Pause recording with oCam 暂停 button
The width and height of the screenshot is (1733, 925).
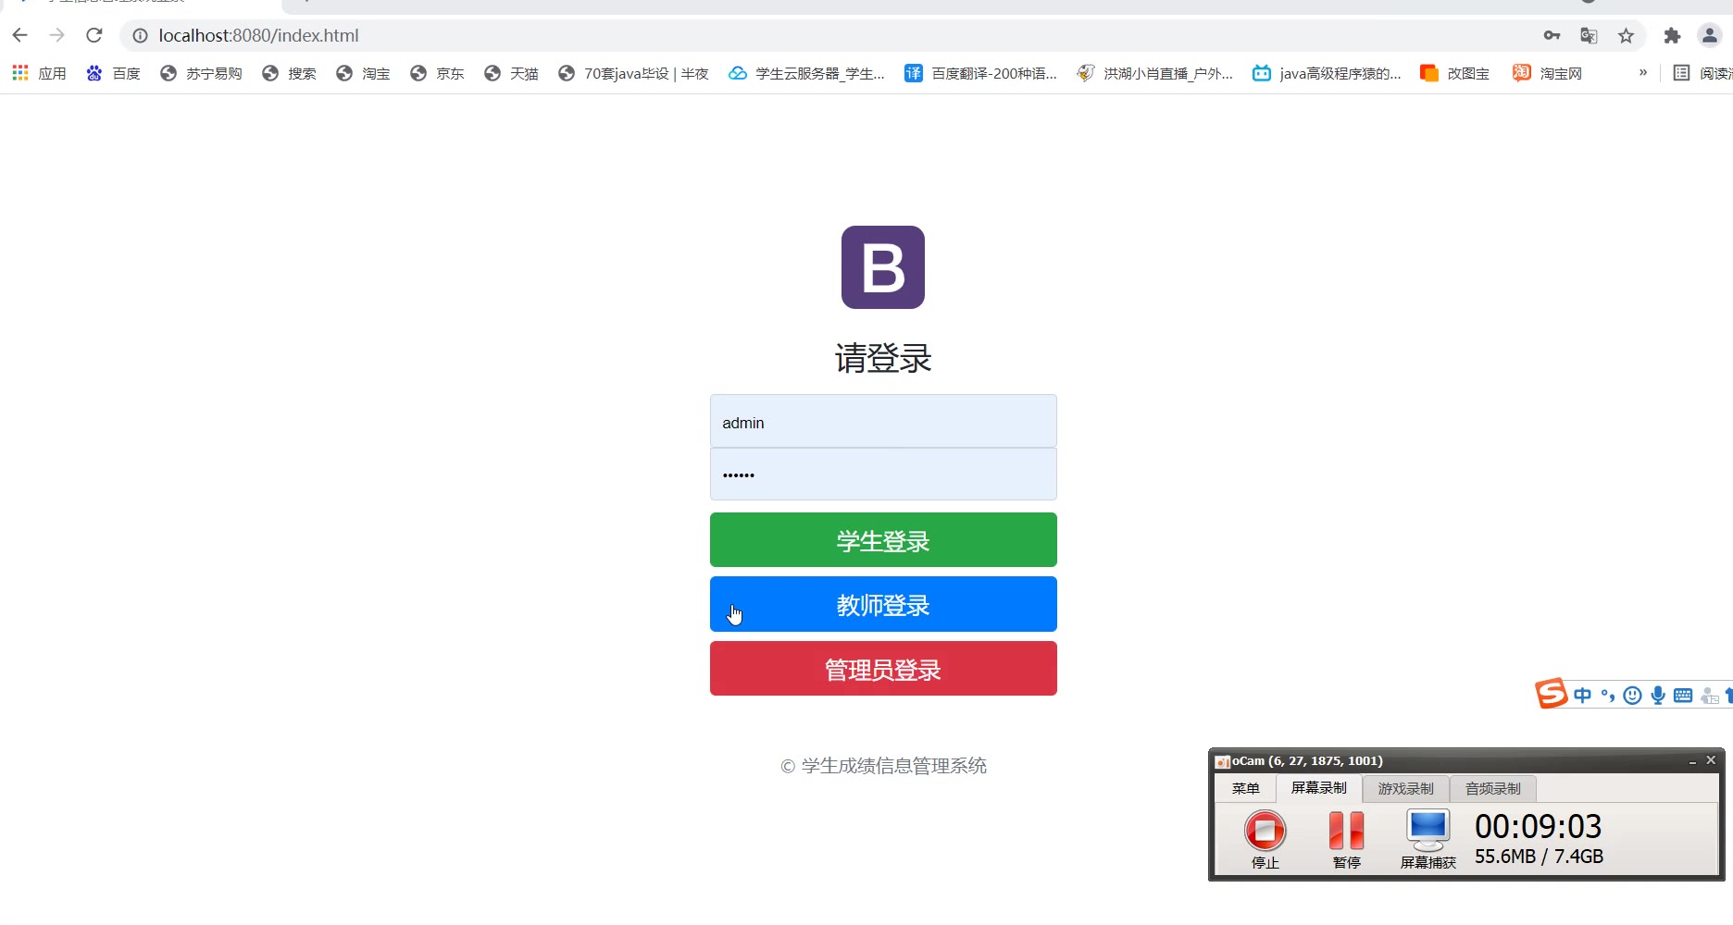click(1346, 839)
